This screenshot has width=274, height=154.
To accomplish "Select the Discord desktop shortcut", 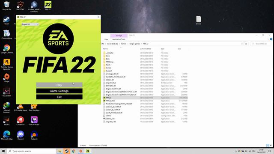I will (x=21, y=135).
